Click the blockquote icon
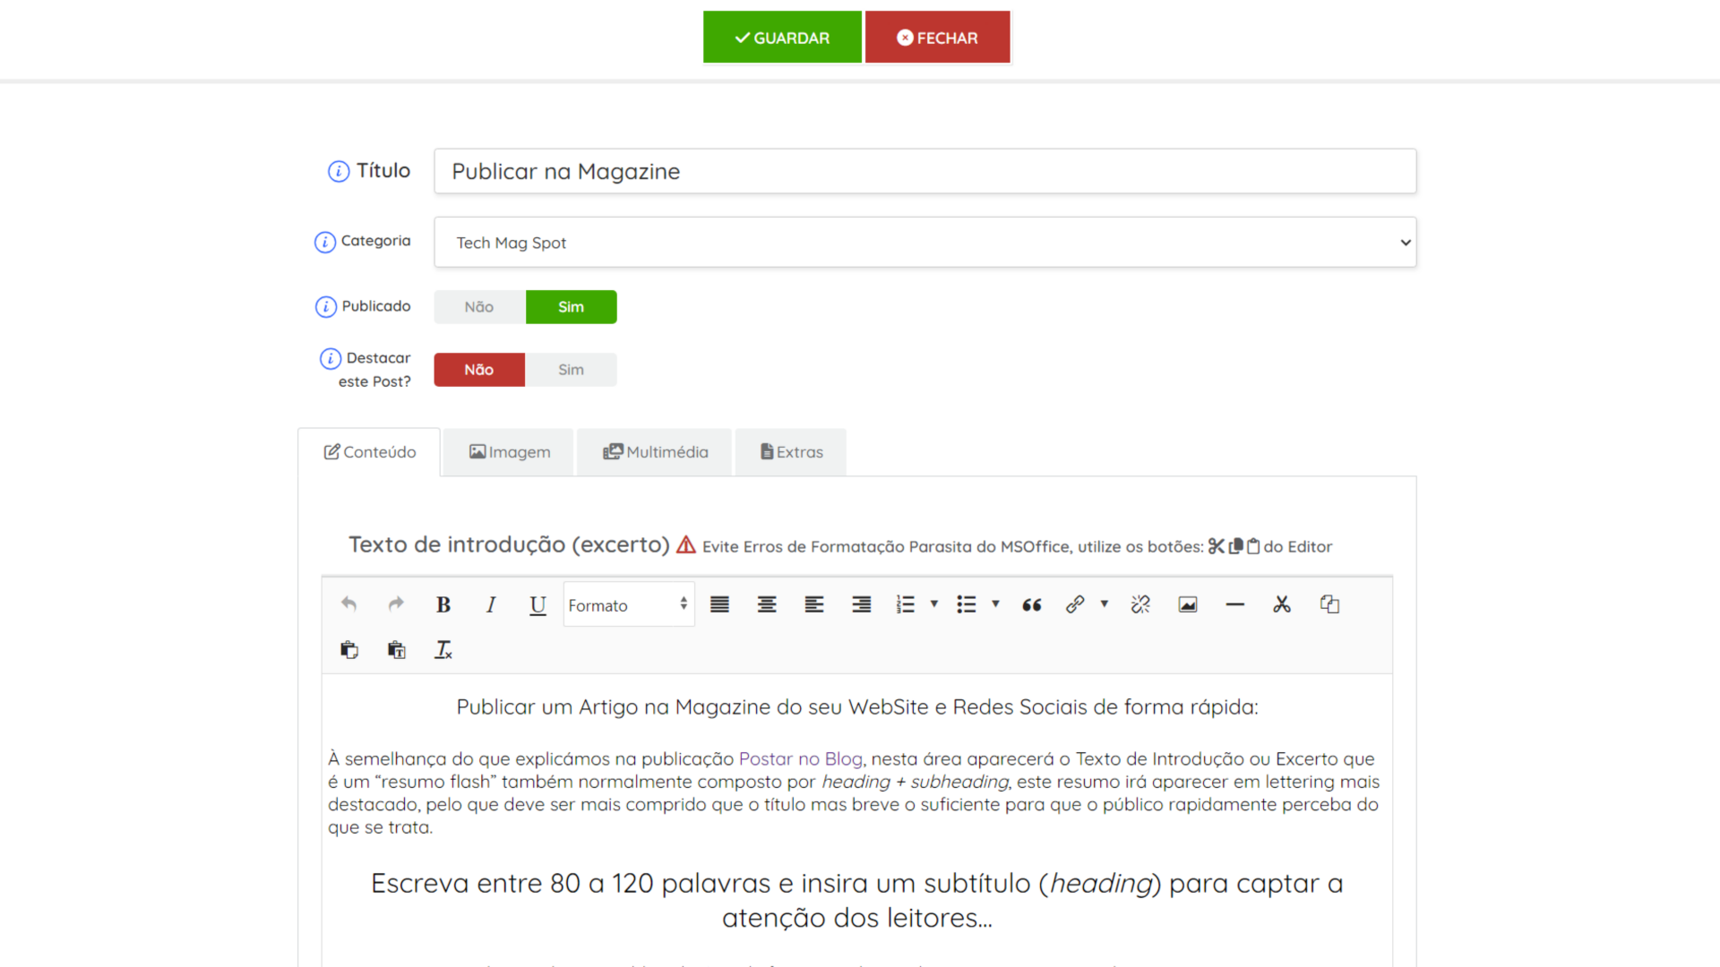 coord(1031,604)
